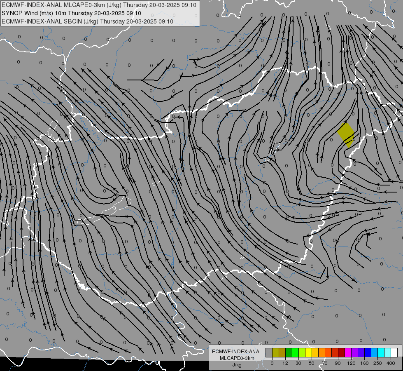Click the legend scale value 30
The image size is (403, 371).
pos(298,363)
